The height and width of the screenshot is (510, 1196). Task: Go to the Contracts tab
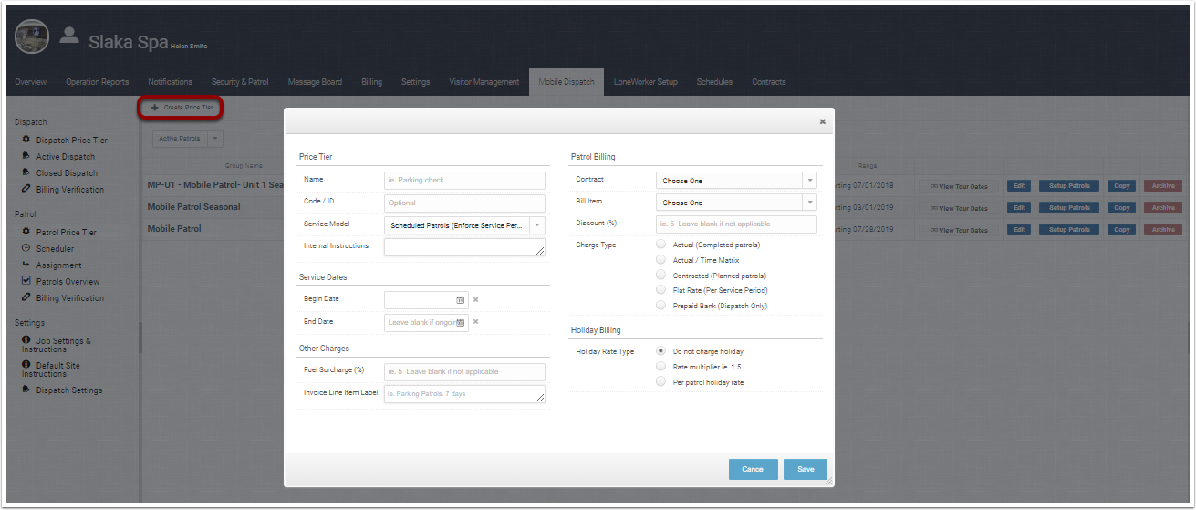pyautogui.click(x=768, y=82)
